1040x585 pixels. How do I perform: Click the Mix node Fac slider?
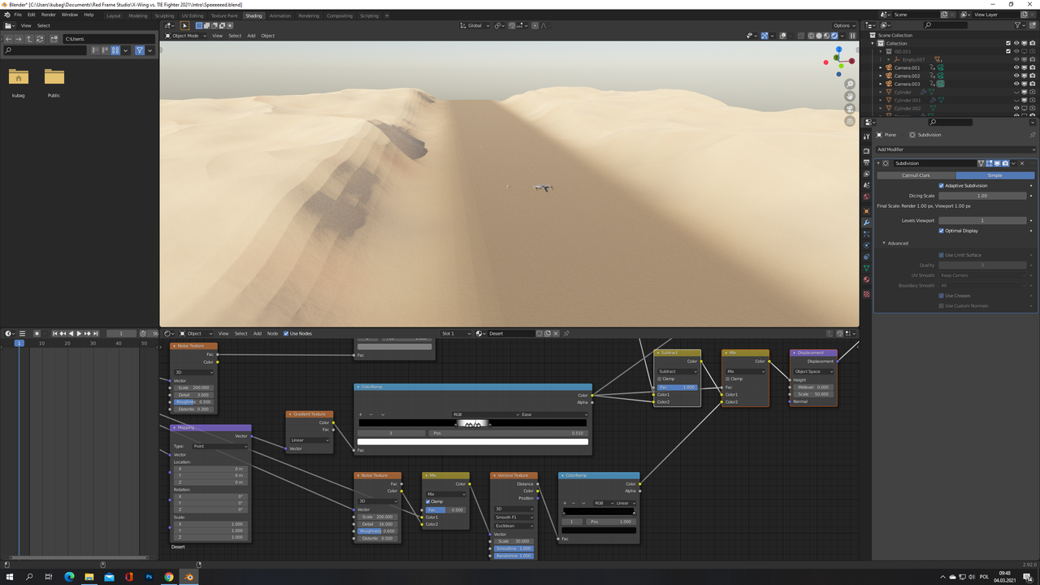445,509
